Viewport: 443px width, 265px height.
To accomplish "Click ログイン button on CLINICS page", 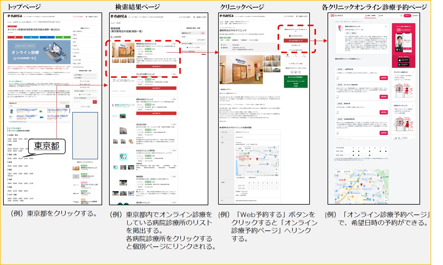I will click(x=407, y=16).
